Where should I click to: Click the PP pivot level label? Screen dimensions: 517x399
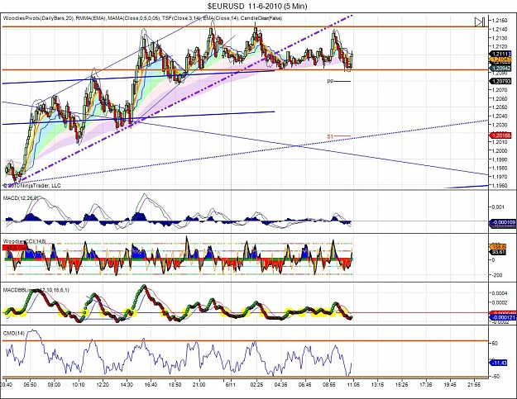pos(330,81)
